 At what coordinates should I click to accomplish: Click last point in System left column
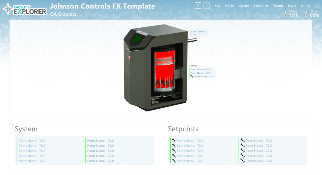point(32,161)
